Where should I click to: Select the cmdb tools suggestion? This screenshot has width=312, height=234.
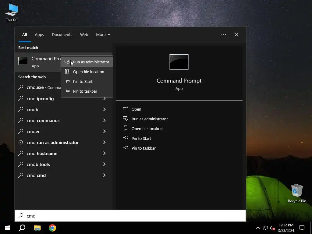click(63, 164)
